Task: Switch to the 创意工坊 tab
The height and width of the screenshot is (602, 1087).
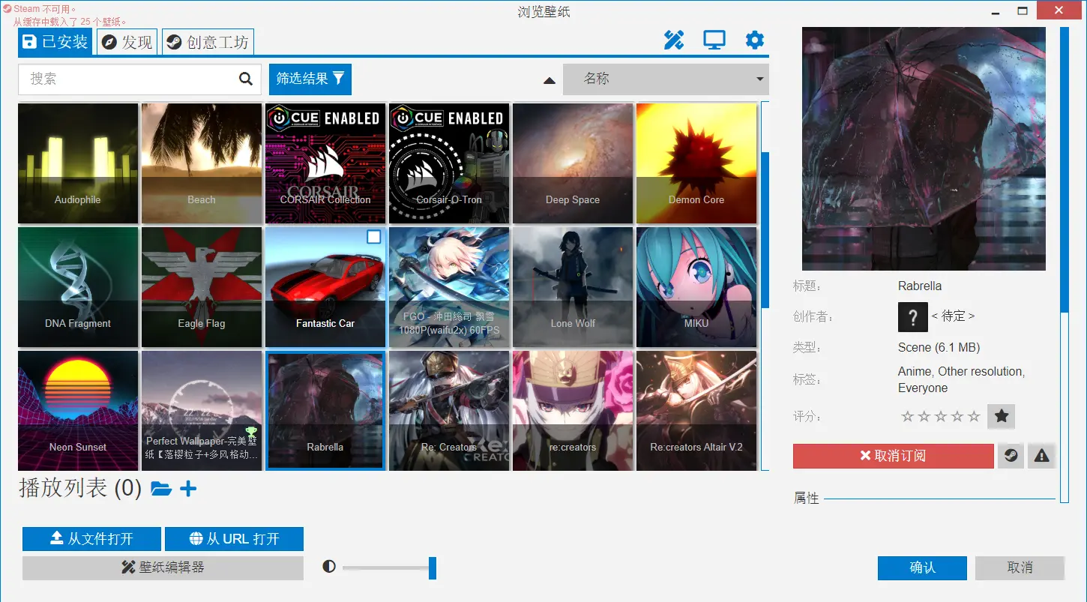Action: point(208,42)
